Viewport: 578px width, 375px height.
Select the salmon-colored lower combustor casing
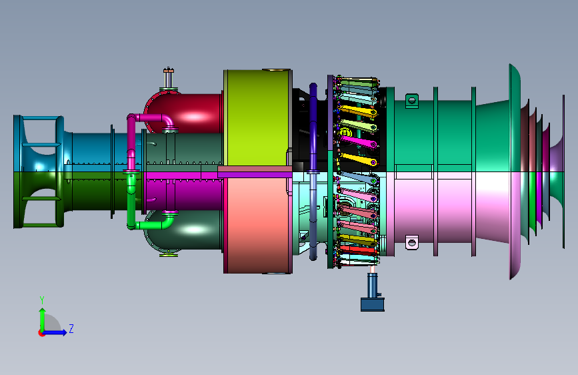[x=258, y=226]
